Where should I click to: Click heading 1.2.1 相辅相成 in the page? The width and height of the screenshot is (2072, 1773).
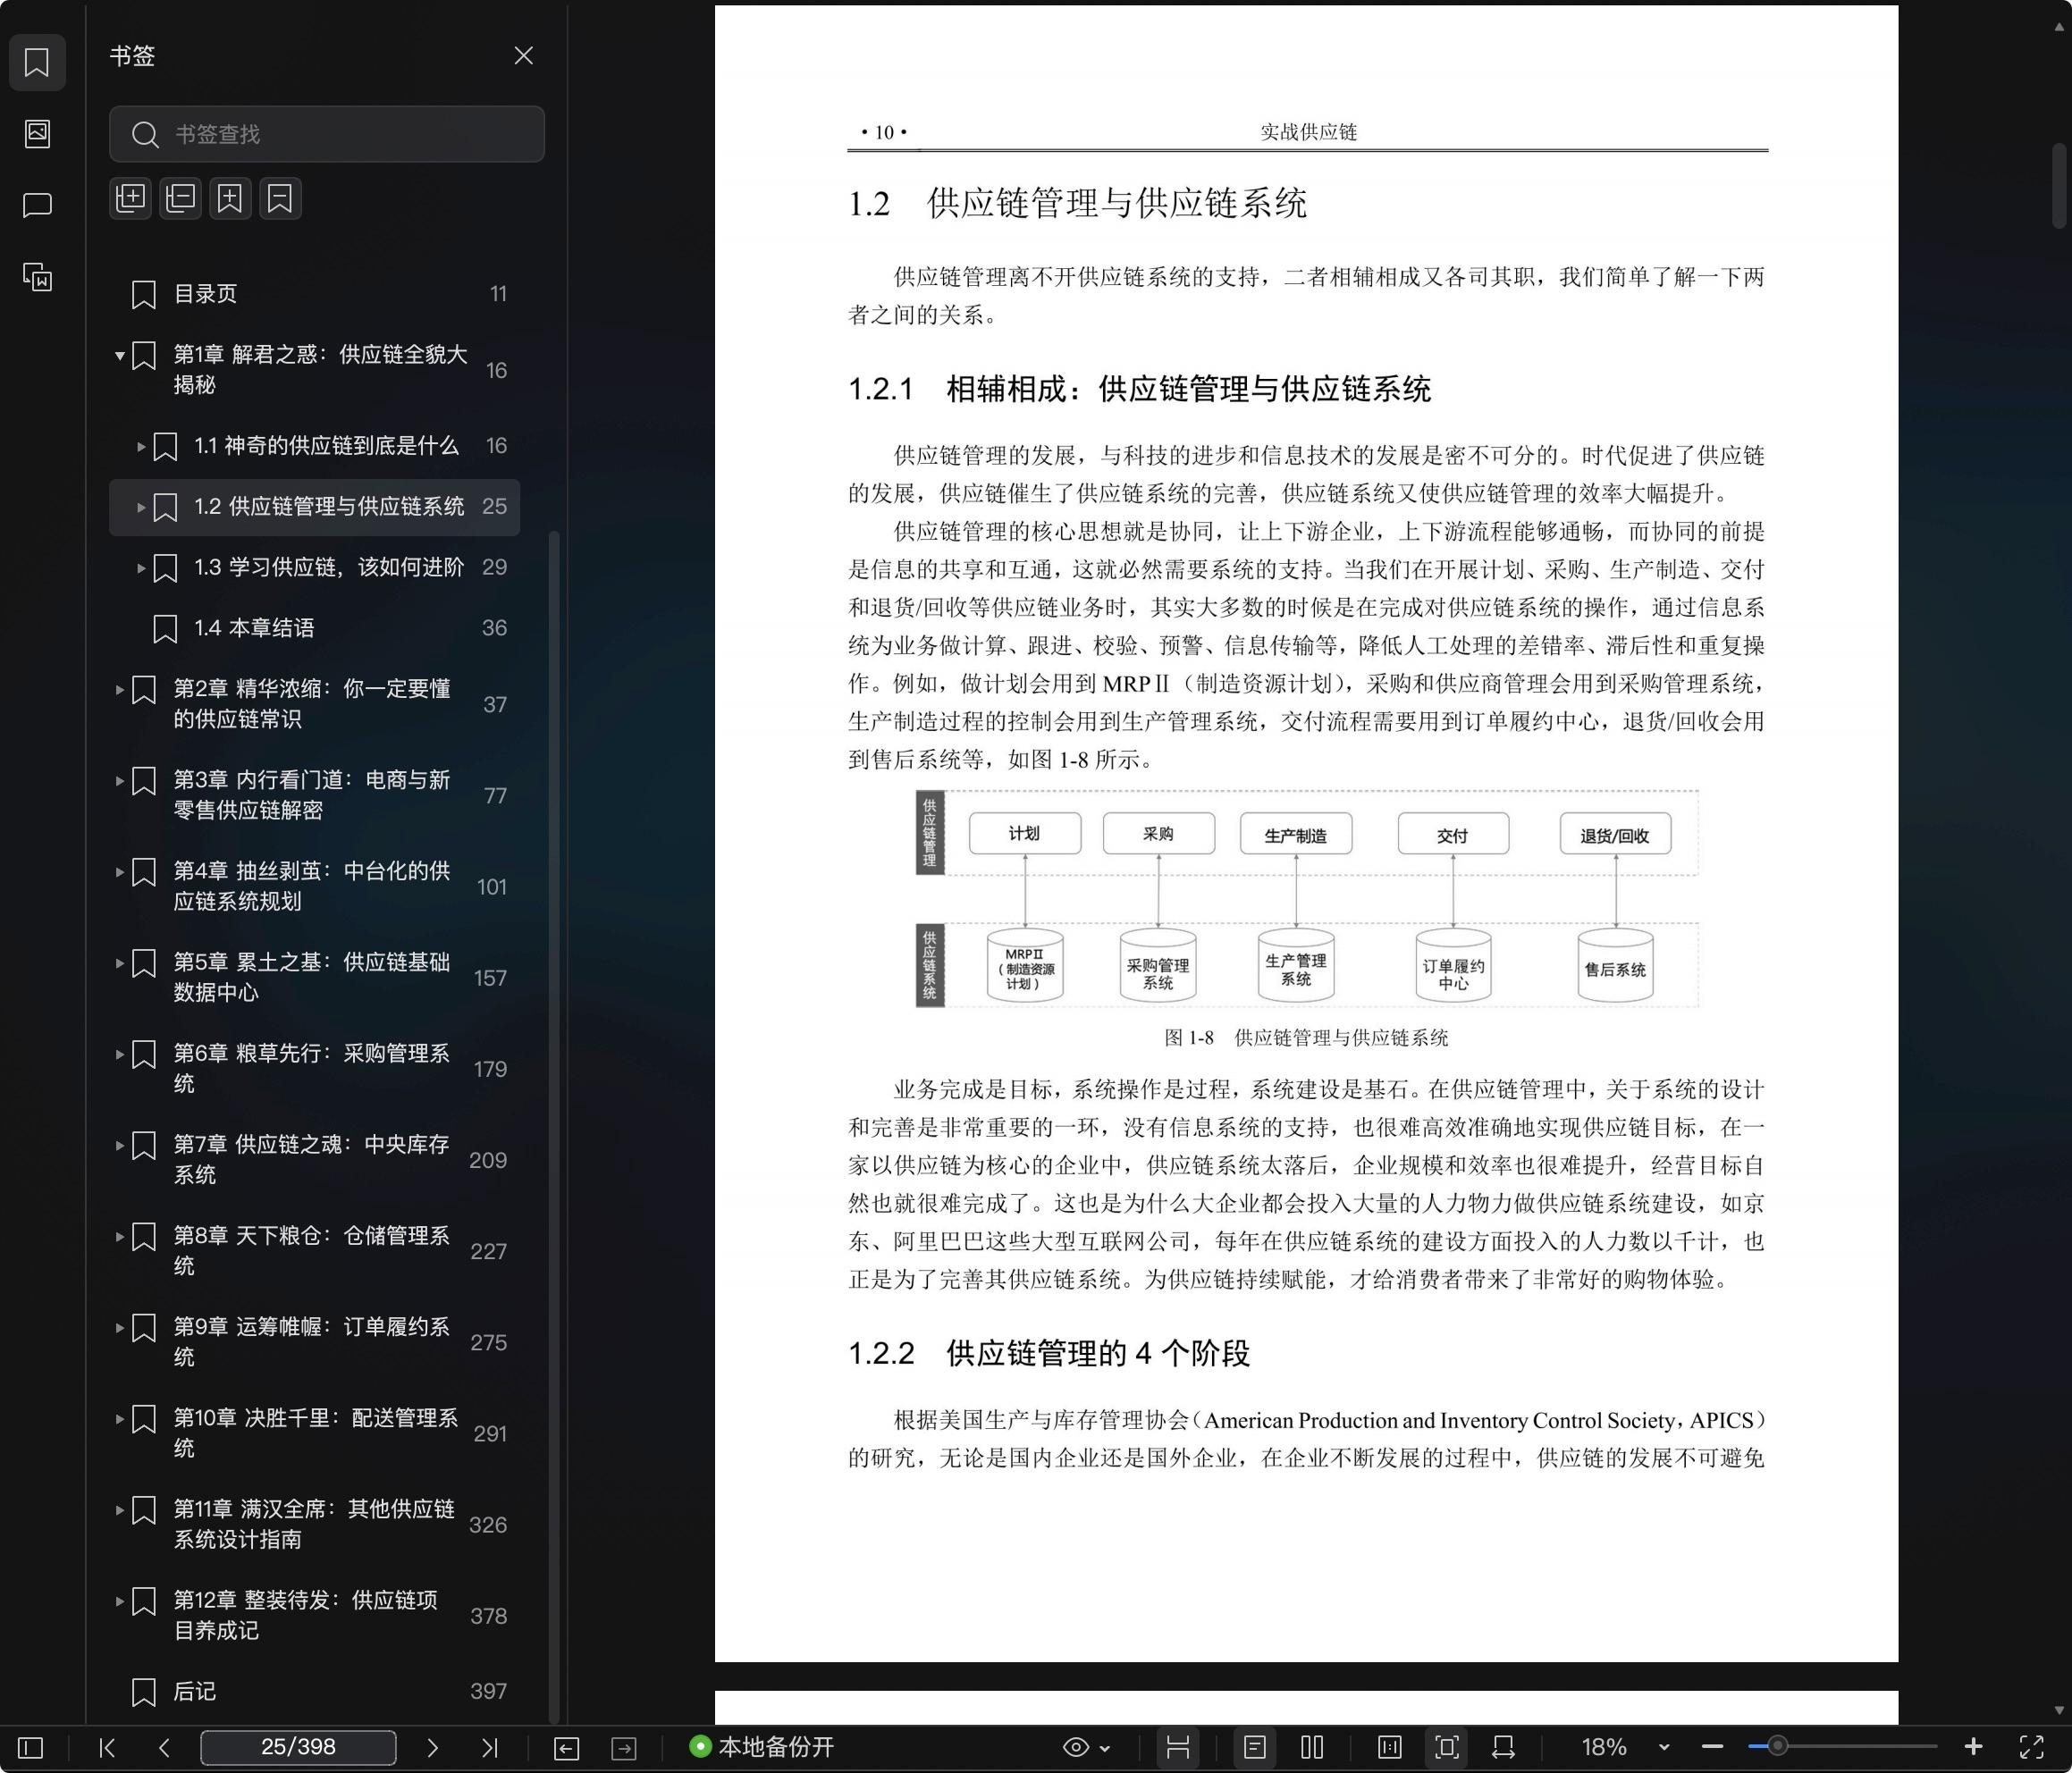click(x=1139, y=389)
